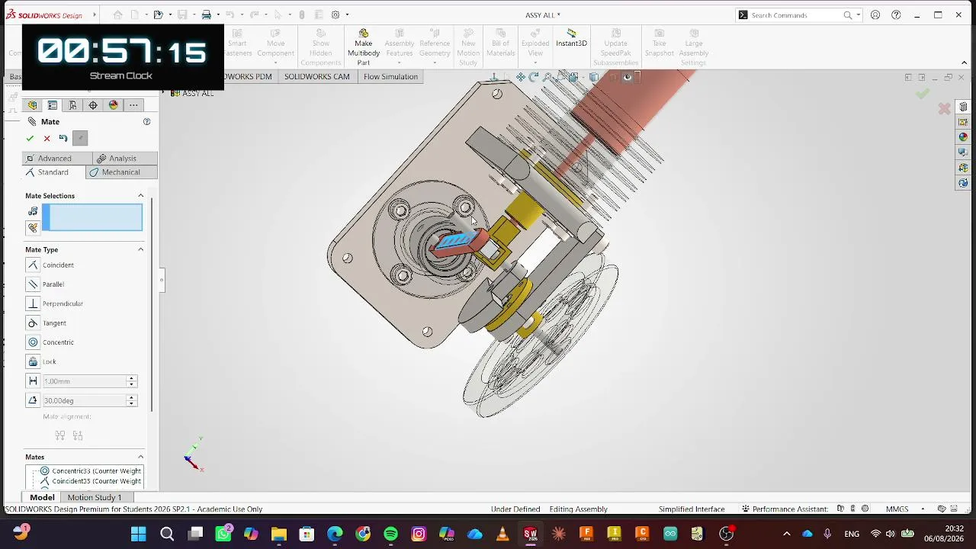Cancel the Mate with the red X
The image size is (976, 549).
47,138
